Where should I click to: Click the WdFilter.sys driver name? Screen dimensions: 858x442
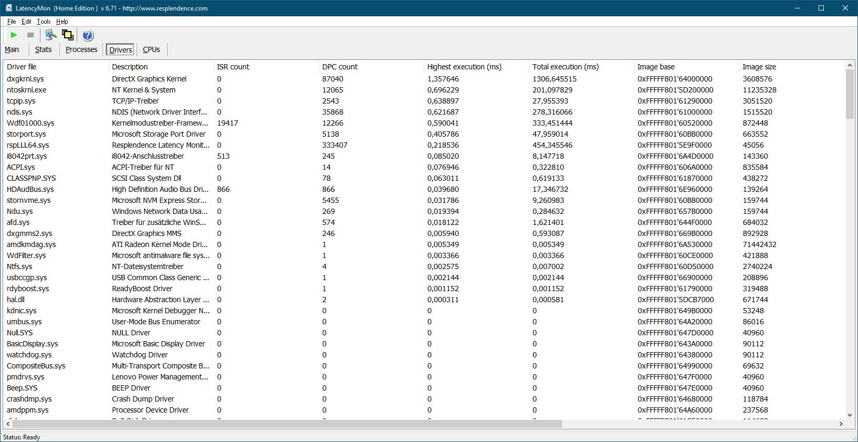click(26, 255)
